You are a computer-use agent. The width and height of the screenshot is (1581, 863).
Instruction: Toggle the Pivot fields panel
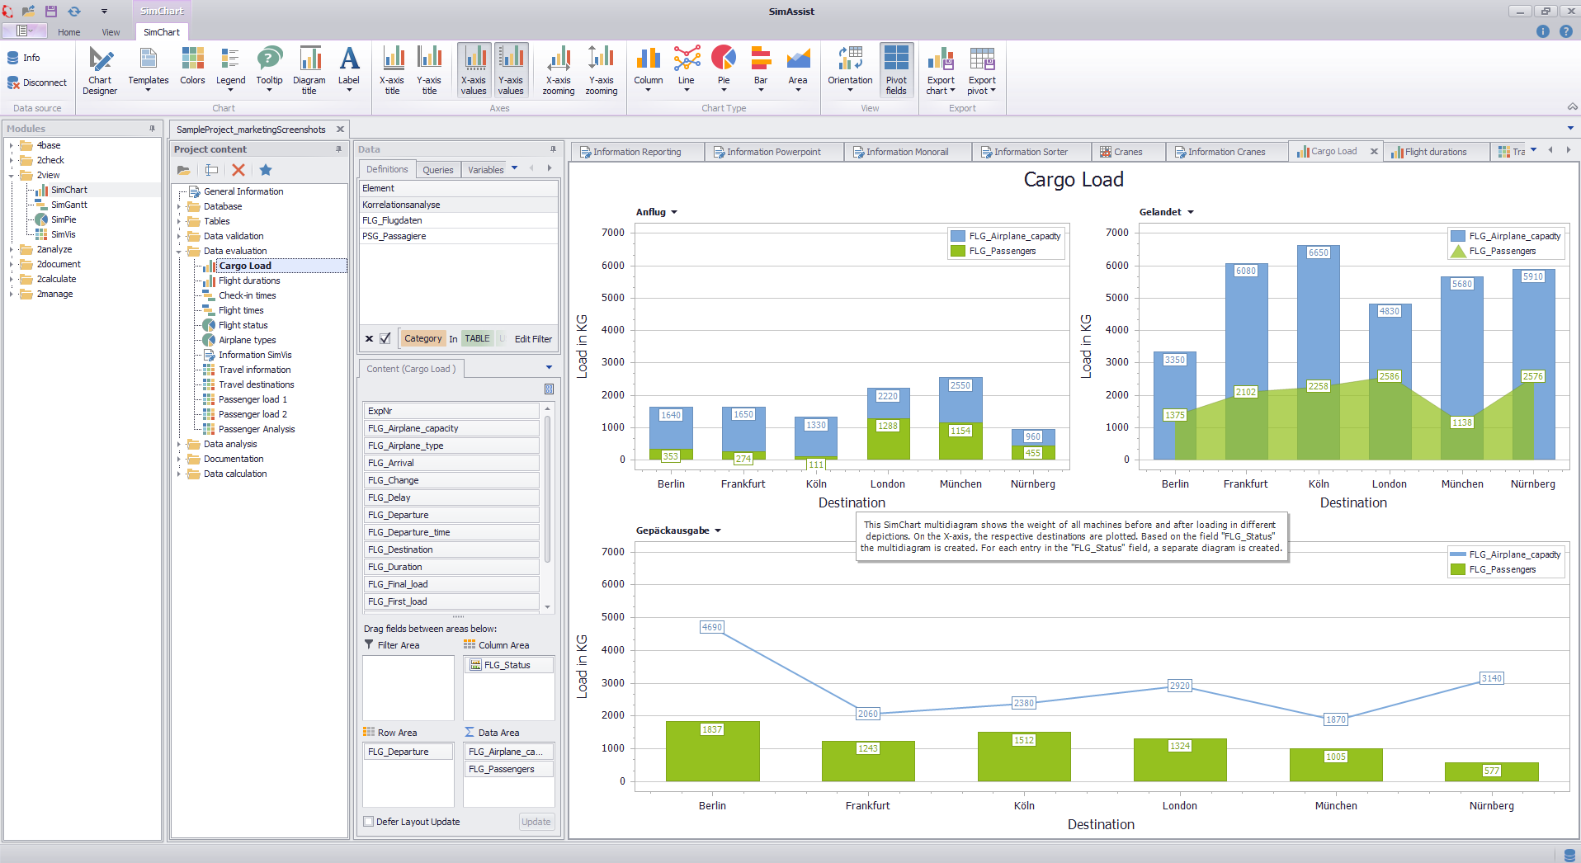click(896, 71)
